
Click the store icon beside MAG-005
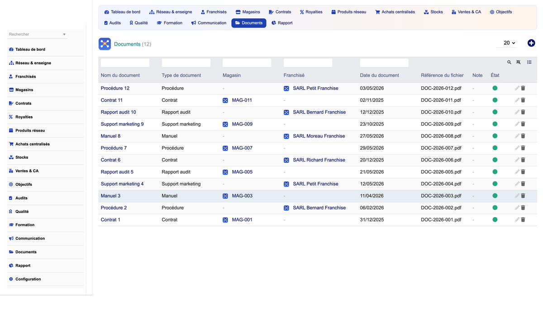[x=225, y=172]
